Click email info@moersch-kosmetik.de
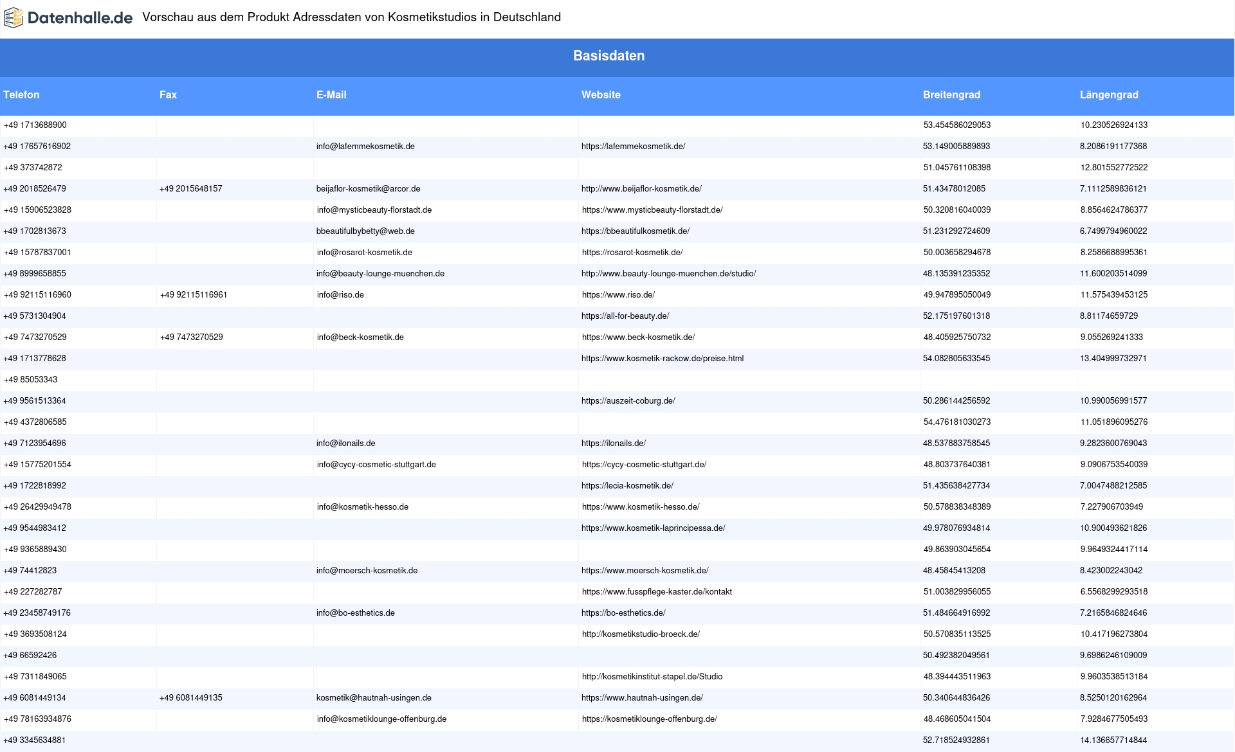 tap(367, 571)
